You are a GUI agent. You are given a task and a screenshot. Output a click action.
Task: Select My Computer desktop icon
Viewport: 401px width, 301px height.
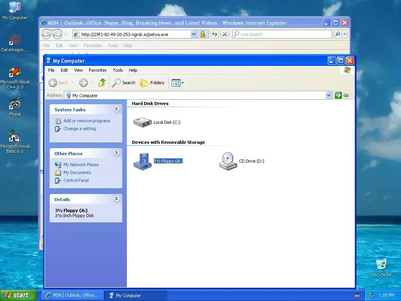coord(15,11)
